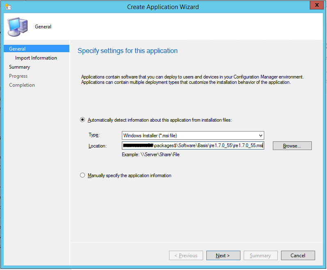327x270 pixels.
Task: Select the Progress step in the sidebar
Action: (x=18, y=76)
